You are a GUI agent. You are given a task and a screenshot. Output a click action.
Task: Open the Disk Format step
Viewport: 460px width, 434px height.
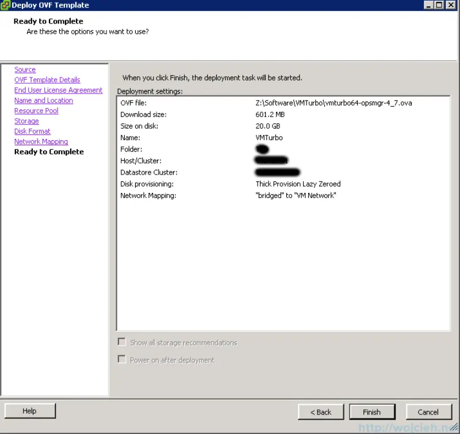(32, 131)
